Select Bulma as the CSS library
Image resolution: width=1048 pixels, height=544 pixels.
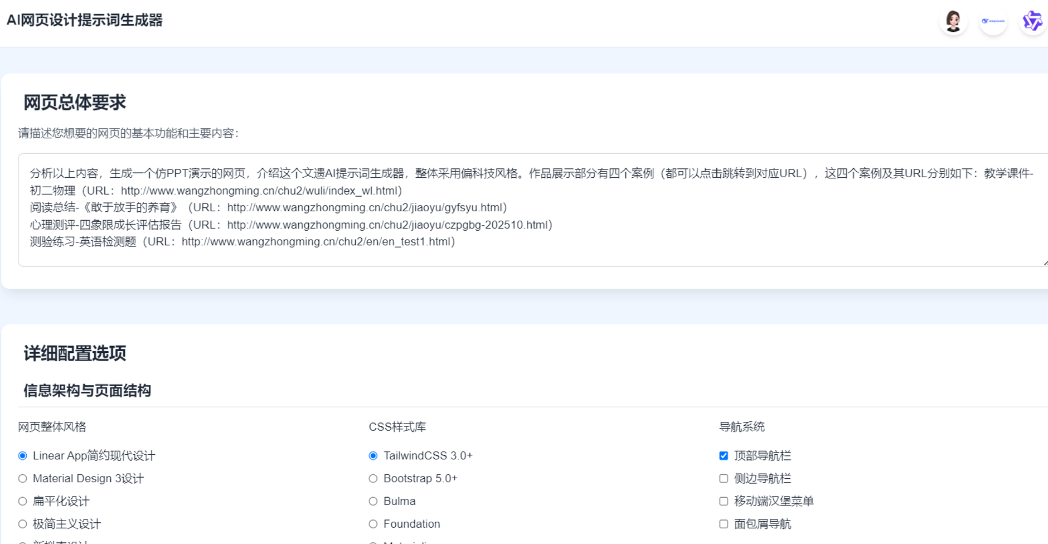(373, 501)
